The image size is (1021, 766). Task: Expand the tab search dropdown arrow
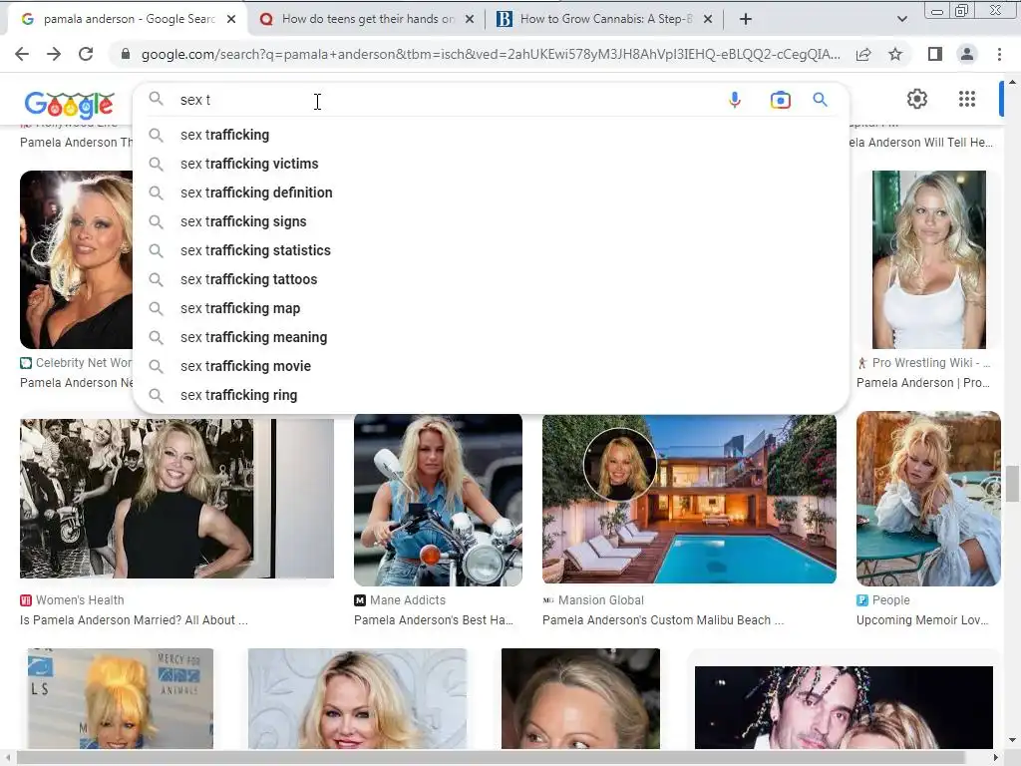click(x=901, y=19)
